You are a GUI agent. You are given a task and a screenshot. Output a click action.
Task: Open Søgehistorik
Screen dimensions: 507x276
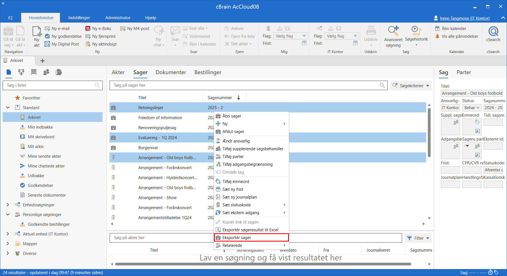pyautogui.click(x=416, y=36)
